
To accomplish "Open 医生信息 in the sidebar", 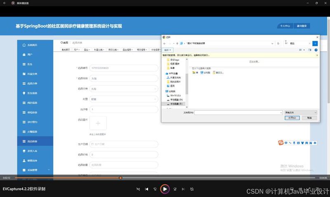I will pyautogui.click(x=35, y=93).
